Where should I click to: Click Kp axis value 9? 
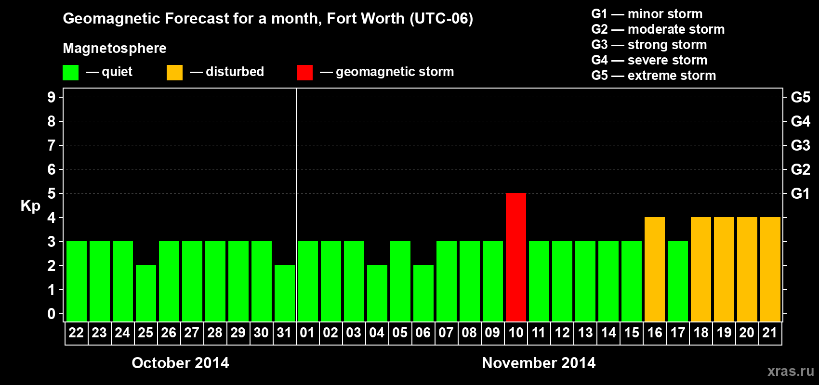click(52, 97)
